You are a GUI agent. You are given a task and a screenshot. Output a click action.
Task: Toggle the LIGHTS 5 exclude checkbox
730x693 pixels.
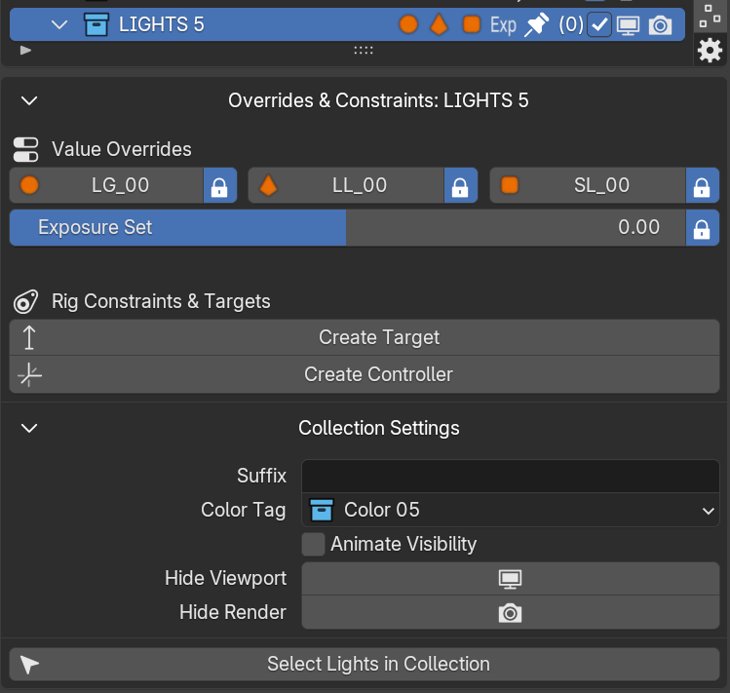click(599, 24)
